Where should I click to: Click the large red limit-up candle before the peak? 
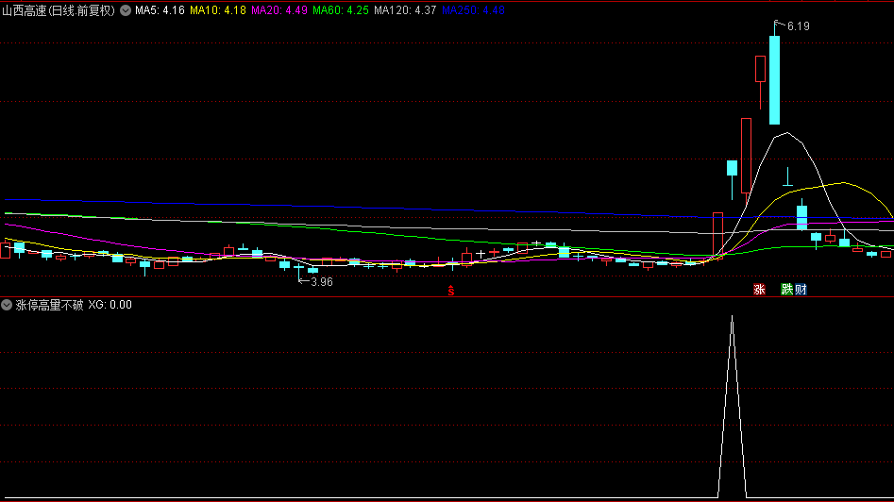tap(747, 156)
